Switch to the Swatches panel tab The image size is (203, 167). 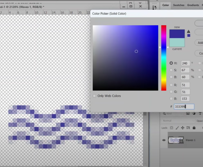coord(179,5)
